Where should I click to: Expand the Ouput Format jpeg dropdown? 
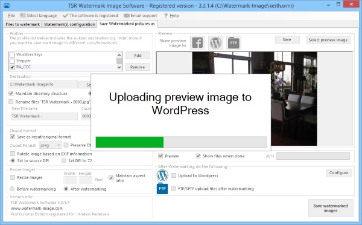click(50, 145)
